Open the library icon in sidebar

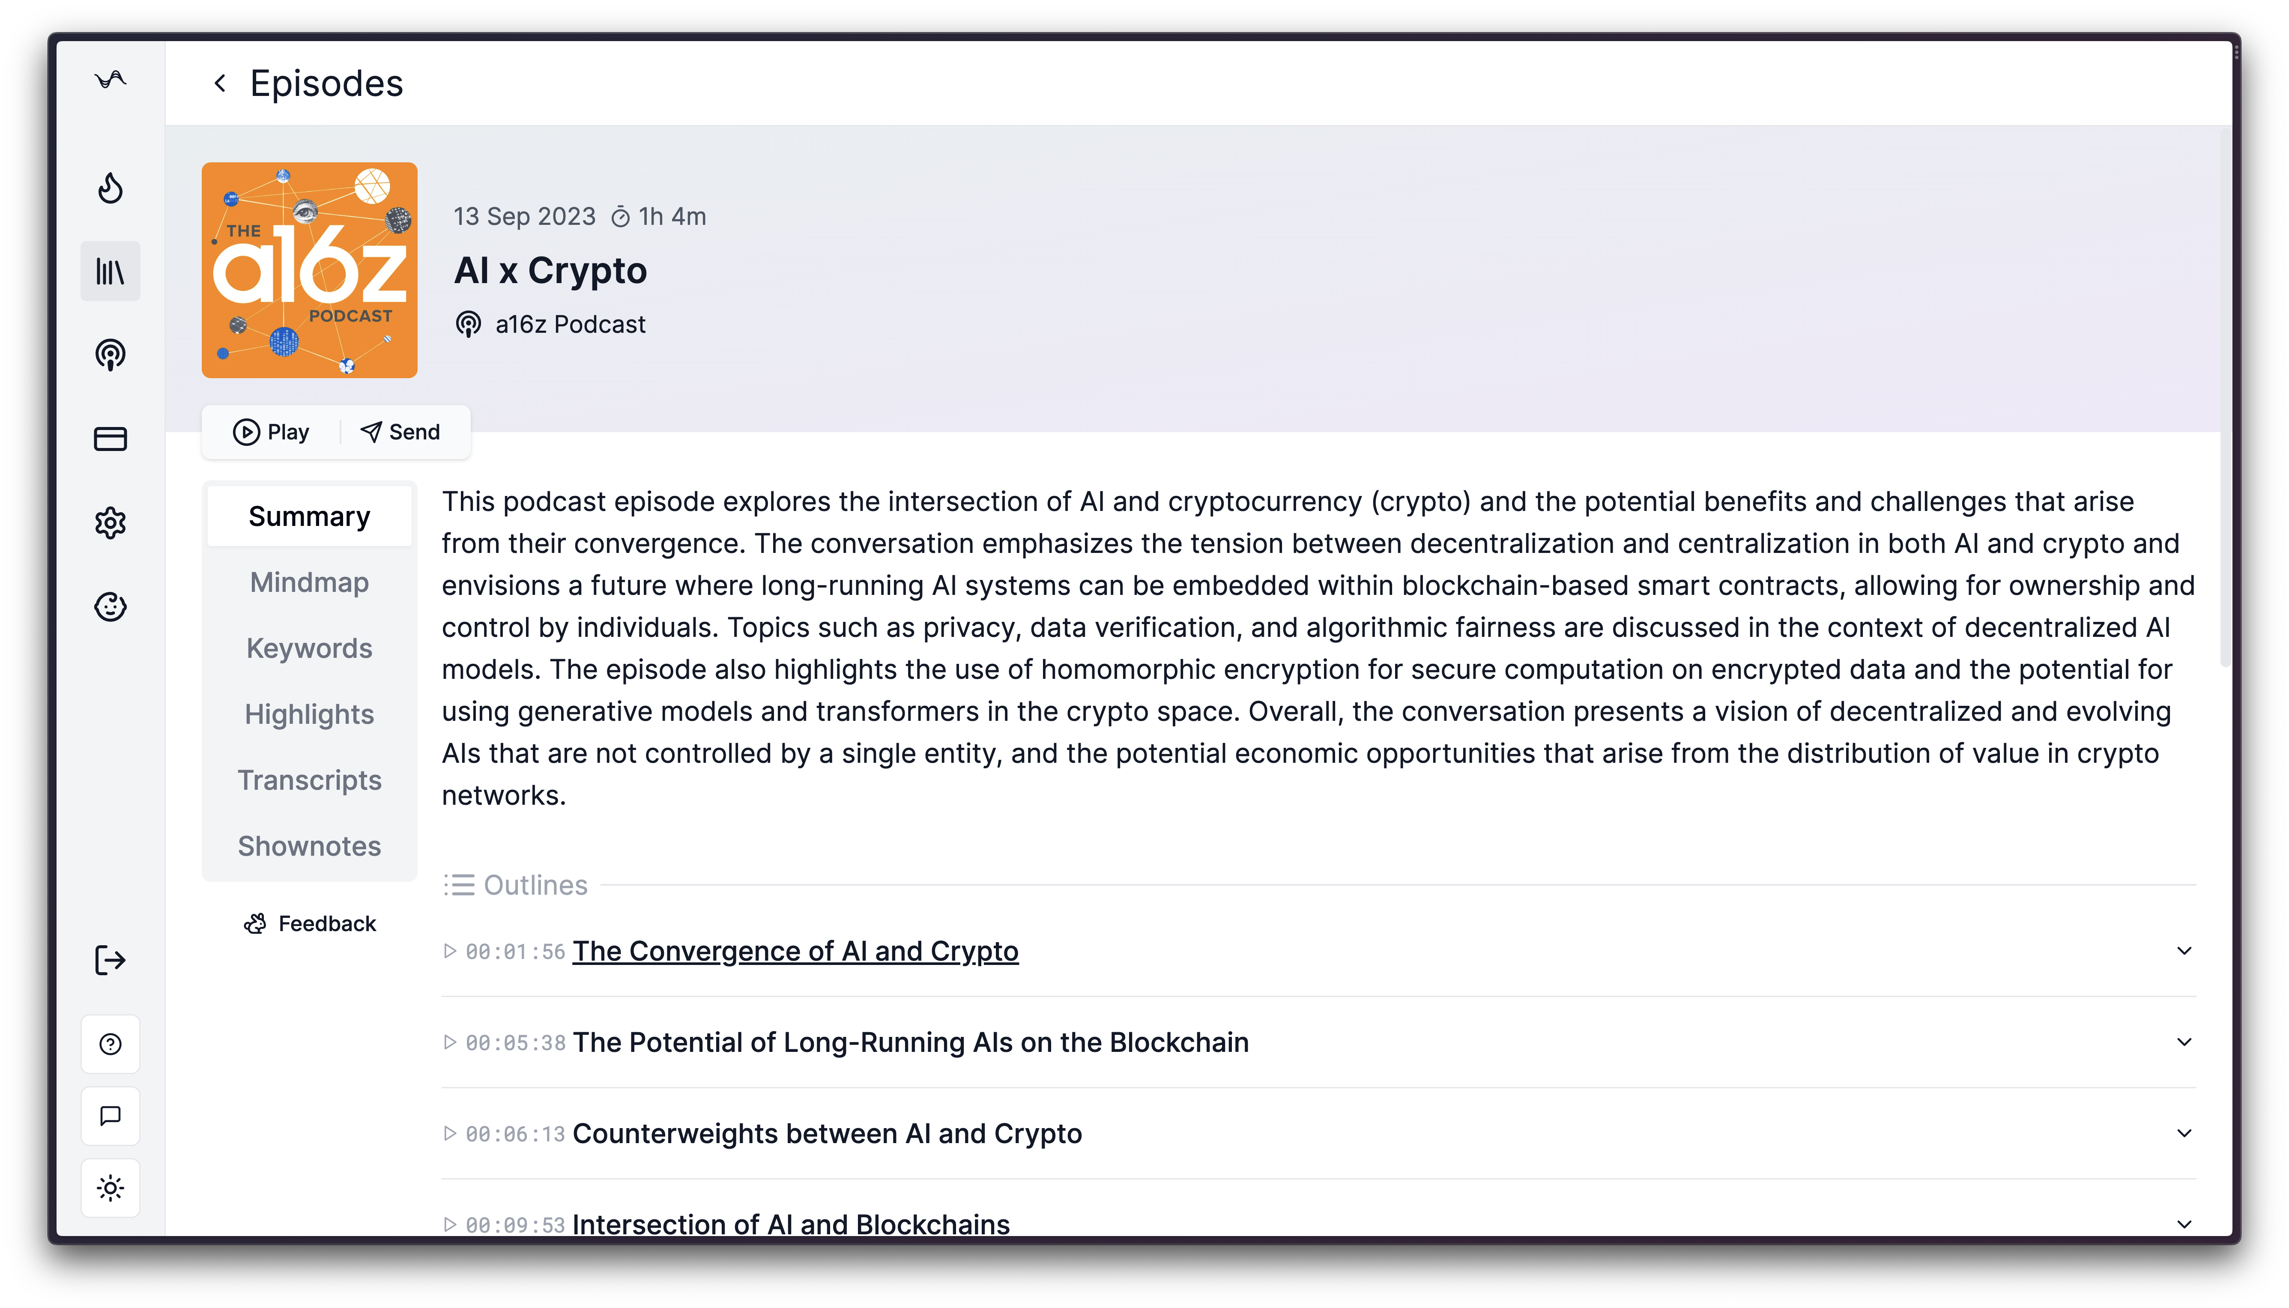(111, 271)
